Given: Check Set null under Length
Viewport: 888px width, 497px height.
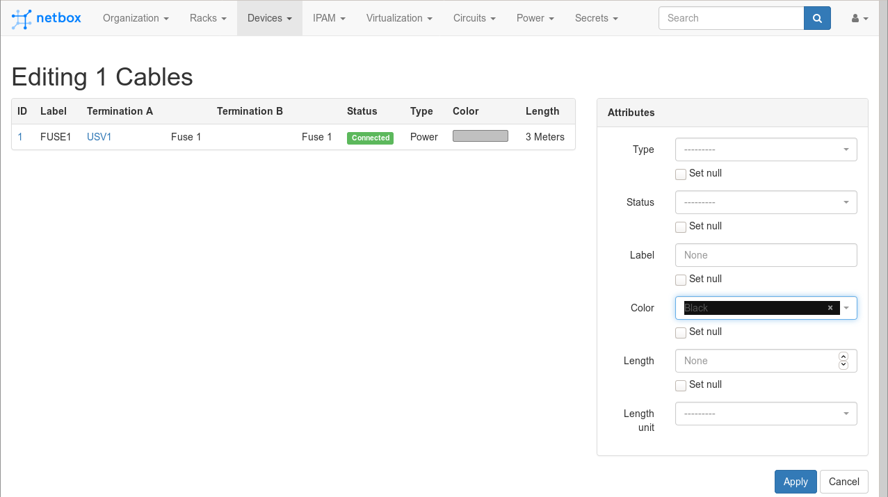Looking at the screenshot, I should pyautogui.click(x=681, y=385).
